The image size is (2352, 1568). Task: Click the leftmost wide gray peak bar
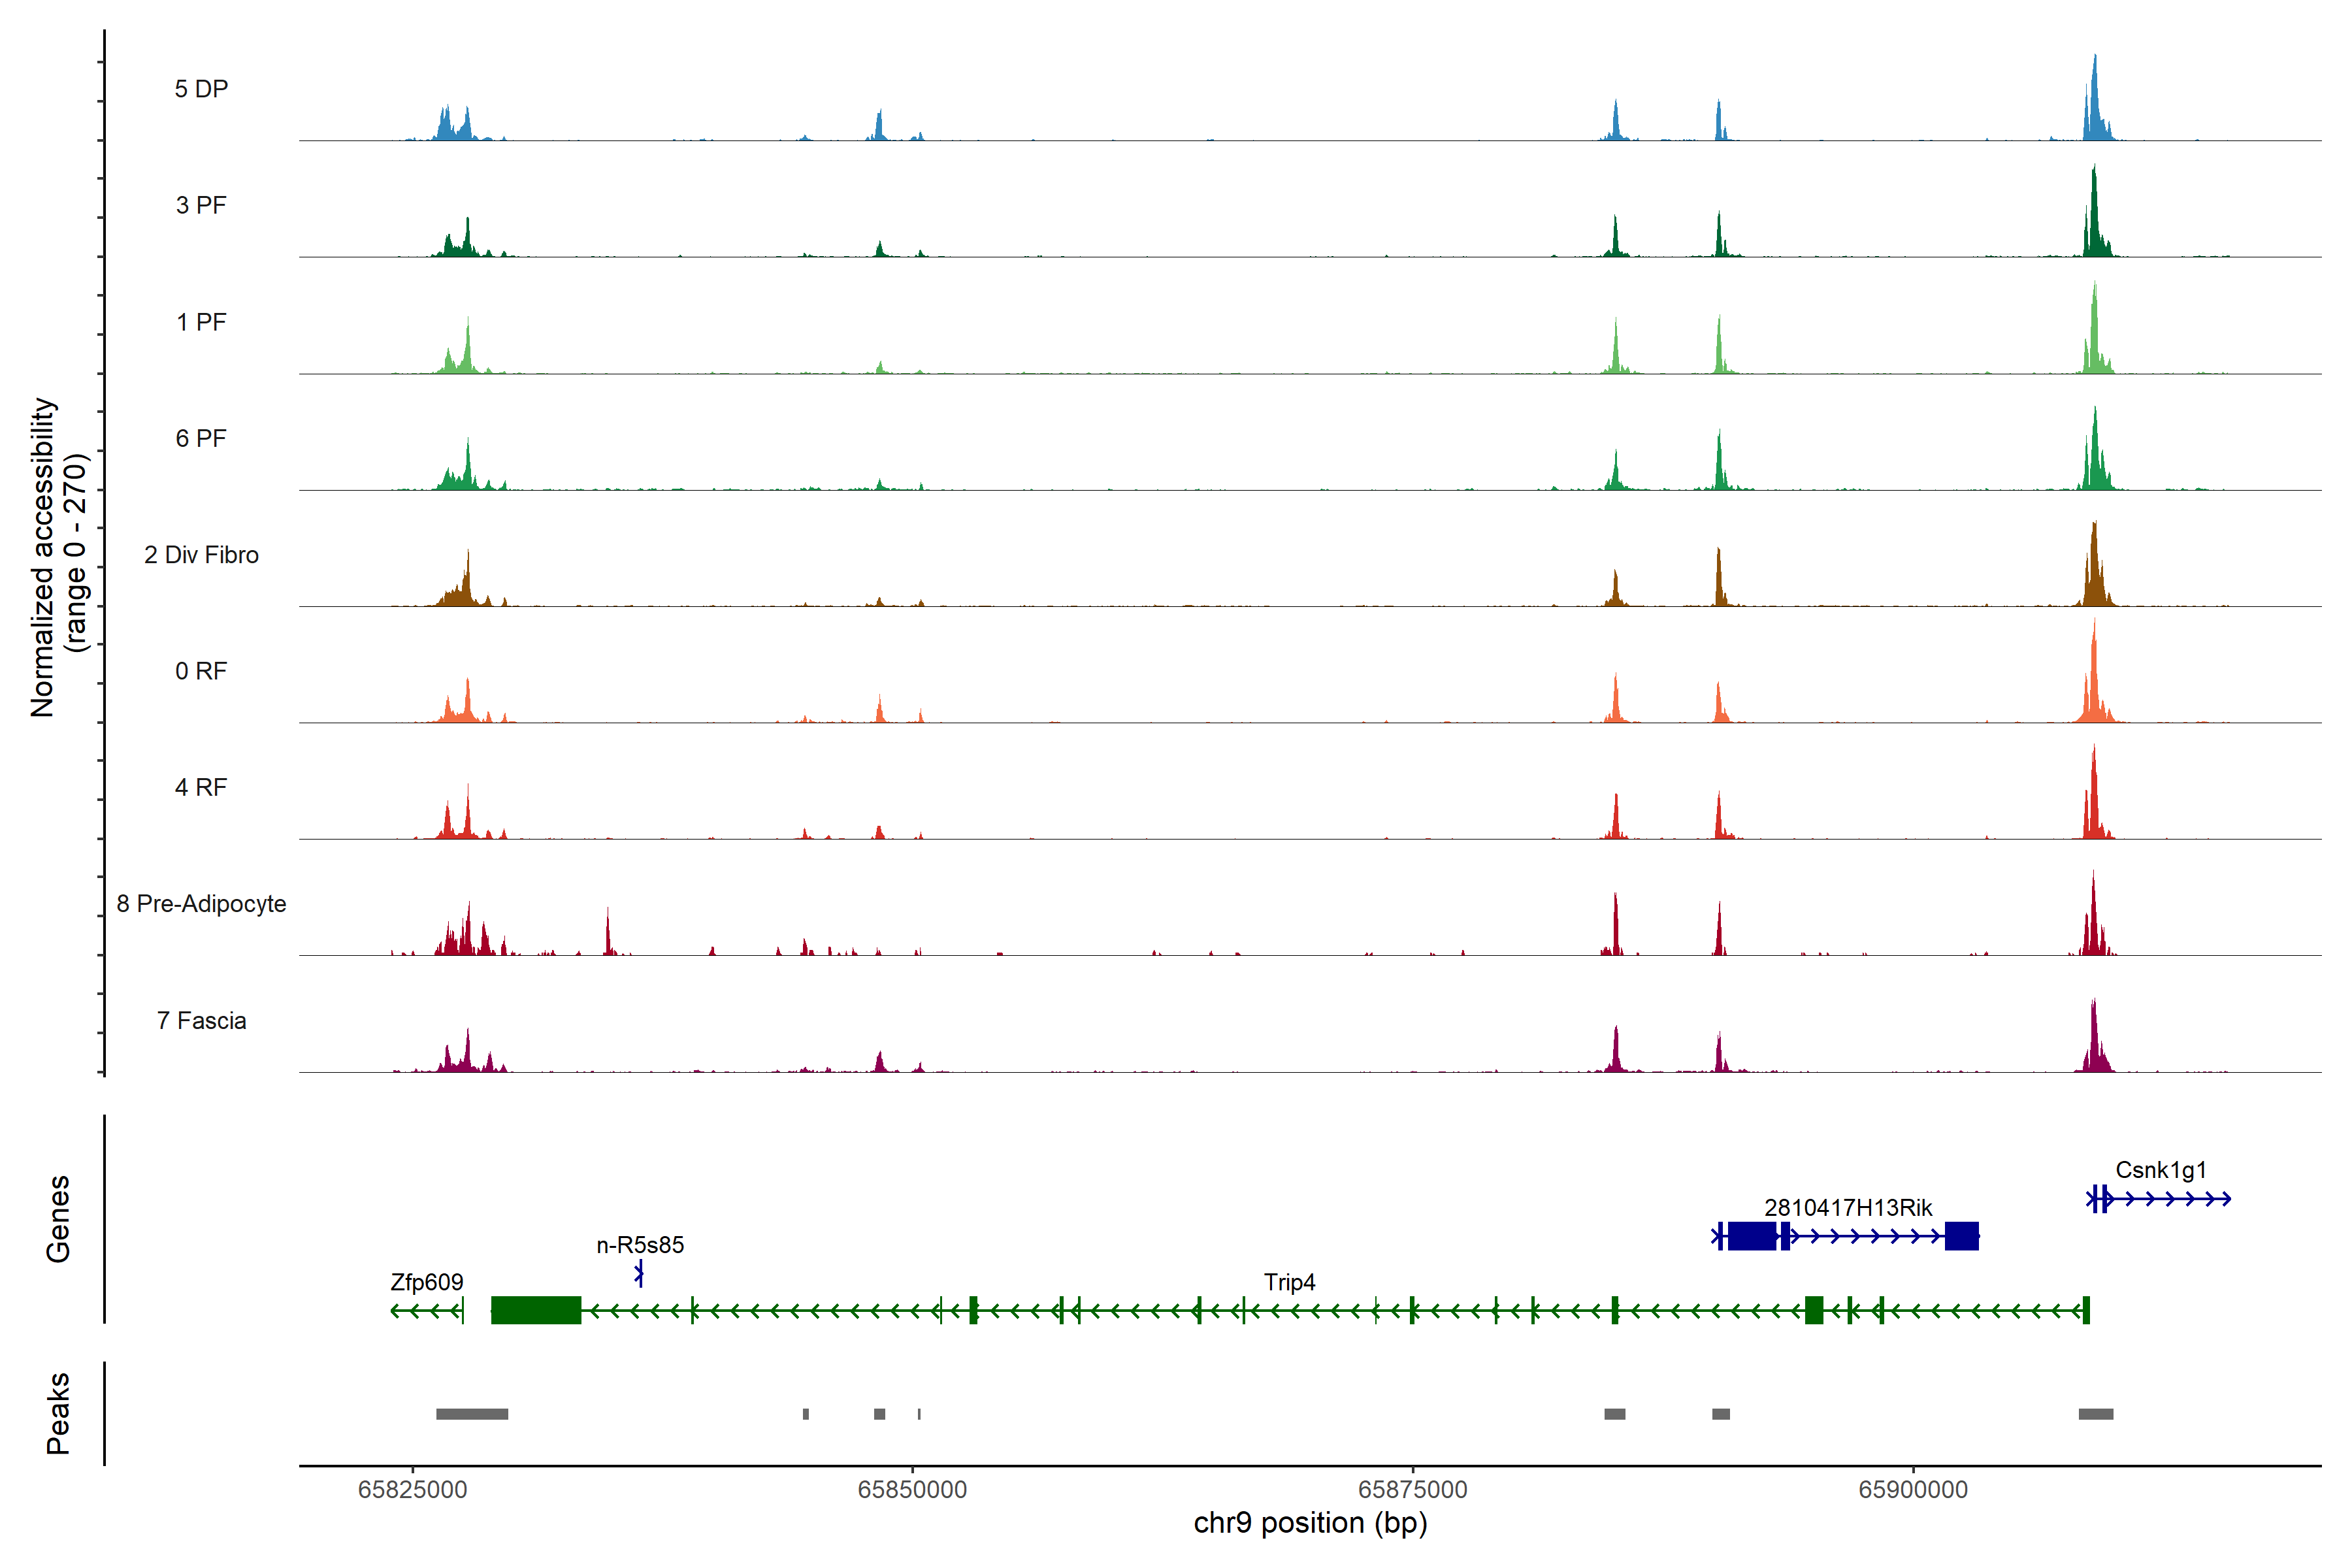point(472,1414)
